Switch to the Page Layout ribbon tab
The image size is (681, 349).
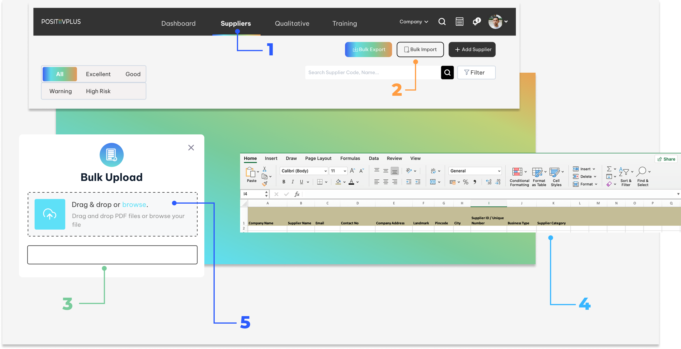(318, 158)
